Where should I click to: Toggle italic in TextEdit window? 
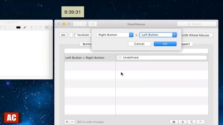[x=36, y=27]
